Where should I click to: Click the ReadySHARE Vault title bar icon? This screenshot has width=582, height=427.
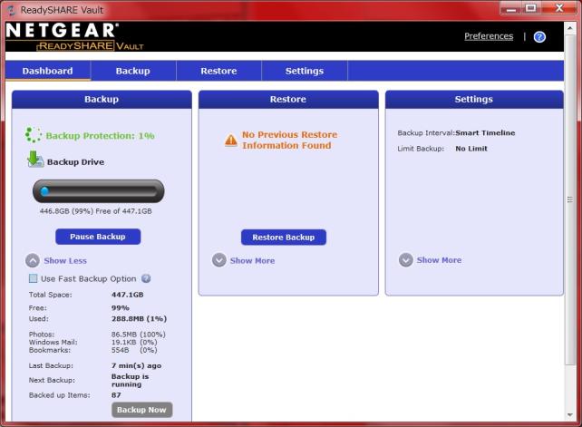point(12,10)
